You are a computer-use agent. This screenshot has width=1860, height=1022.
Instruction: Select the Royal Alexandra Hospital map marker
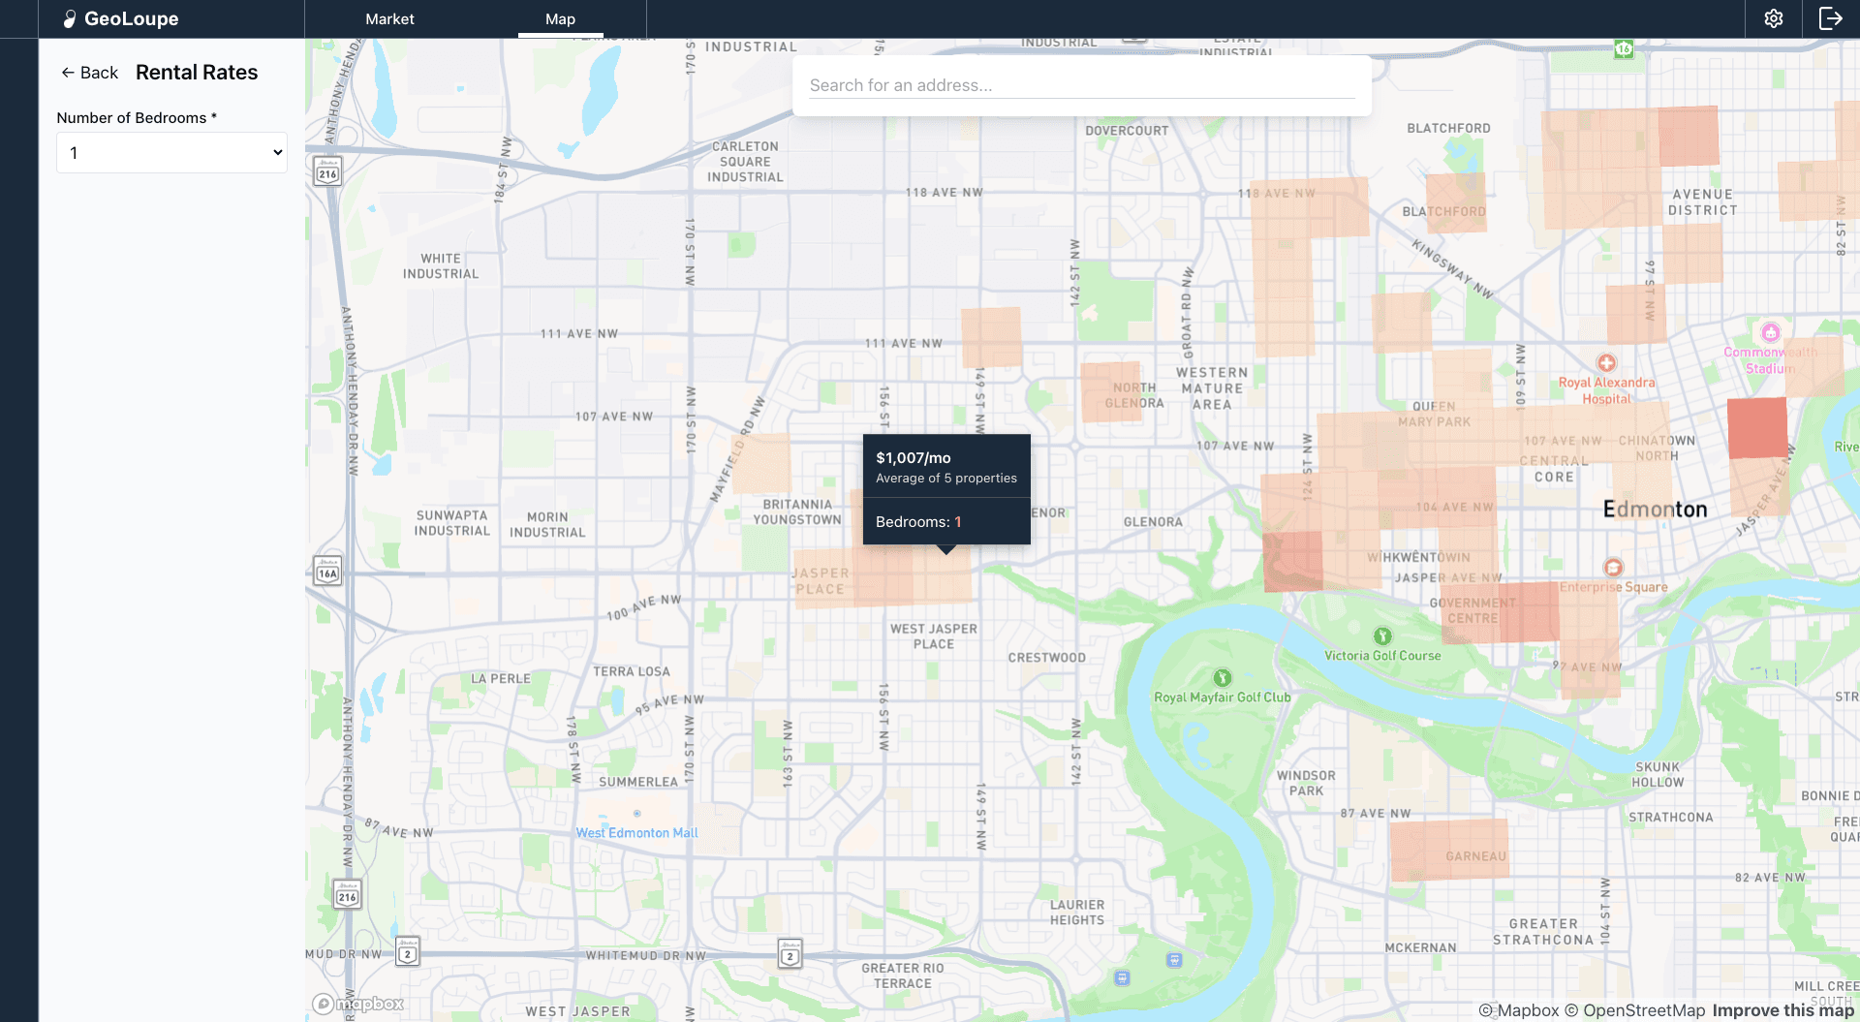(x=1606, y=365)
